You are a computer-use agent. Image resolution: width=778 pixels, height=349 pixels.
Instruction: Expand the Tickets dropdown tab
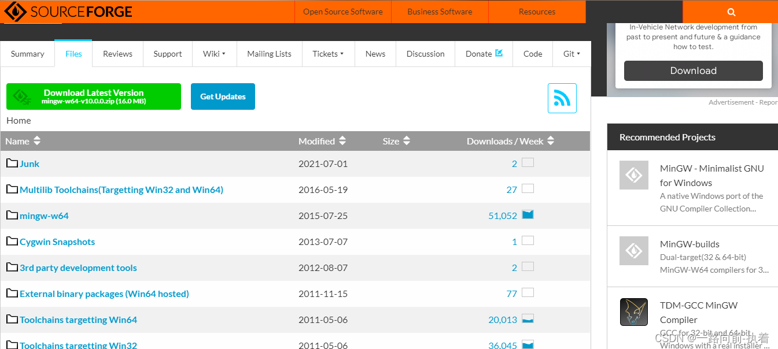click(x=328, y=54)
